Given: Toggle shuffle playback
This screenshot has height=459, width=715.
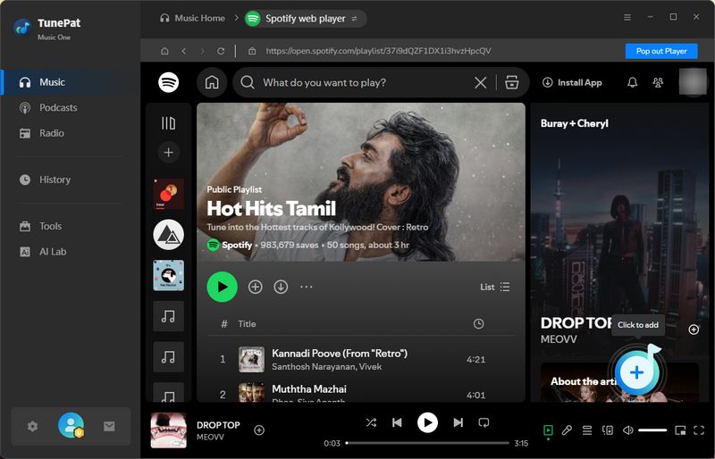Looking at the screenshot, I should pyautogui.click(x=371, y=422).
